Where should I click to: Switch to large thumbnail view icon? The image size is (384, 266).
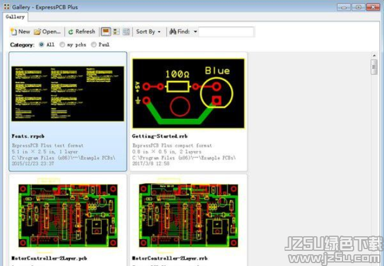pyautogui.click(x=106, y=32)
